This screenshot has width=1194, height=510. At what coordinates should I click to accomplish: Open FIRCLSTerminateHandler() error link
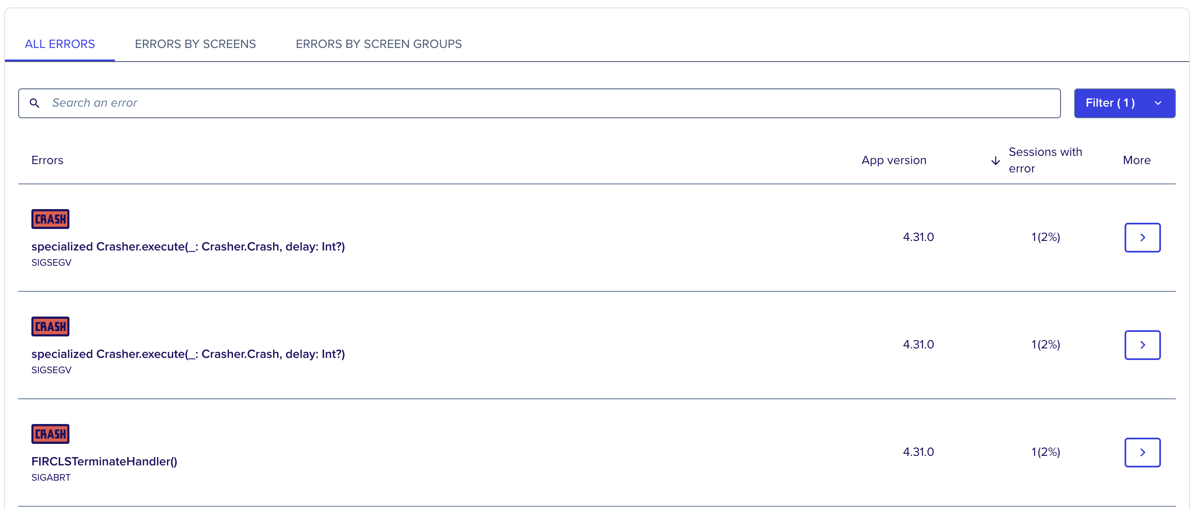[x=104, y=461]
